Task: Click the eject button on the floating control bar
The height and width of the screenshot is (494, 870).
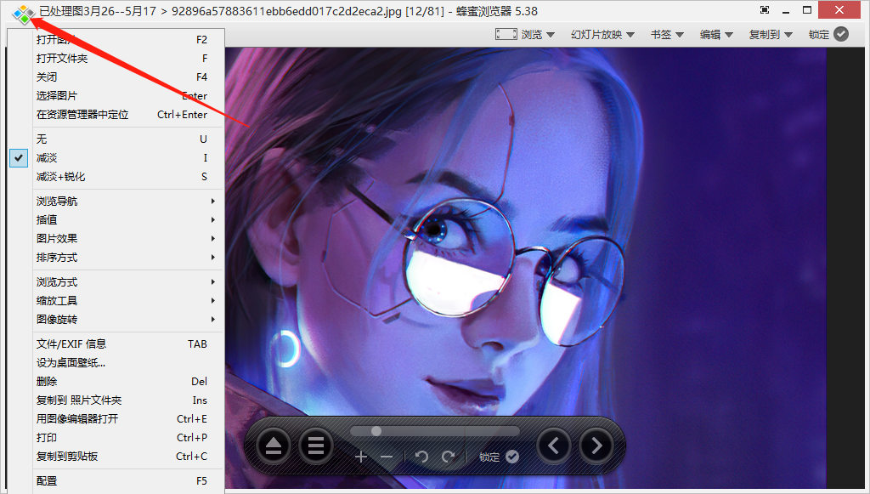Action: [x=273, y=446]
